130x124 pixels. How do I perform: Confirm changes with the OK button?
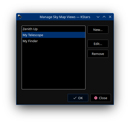click(78, 98)
